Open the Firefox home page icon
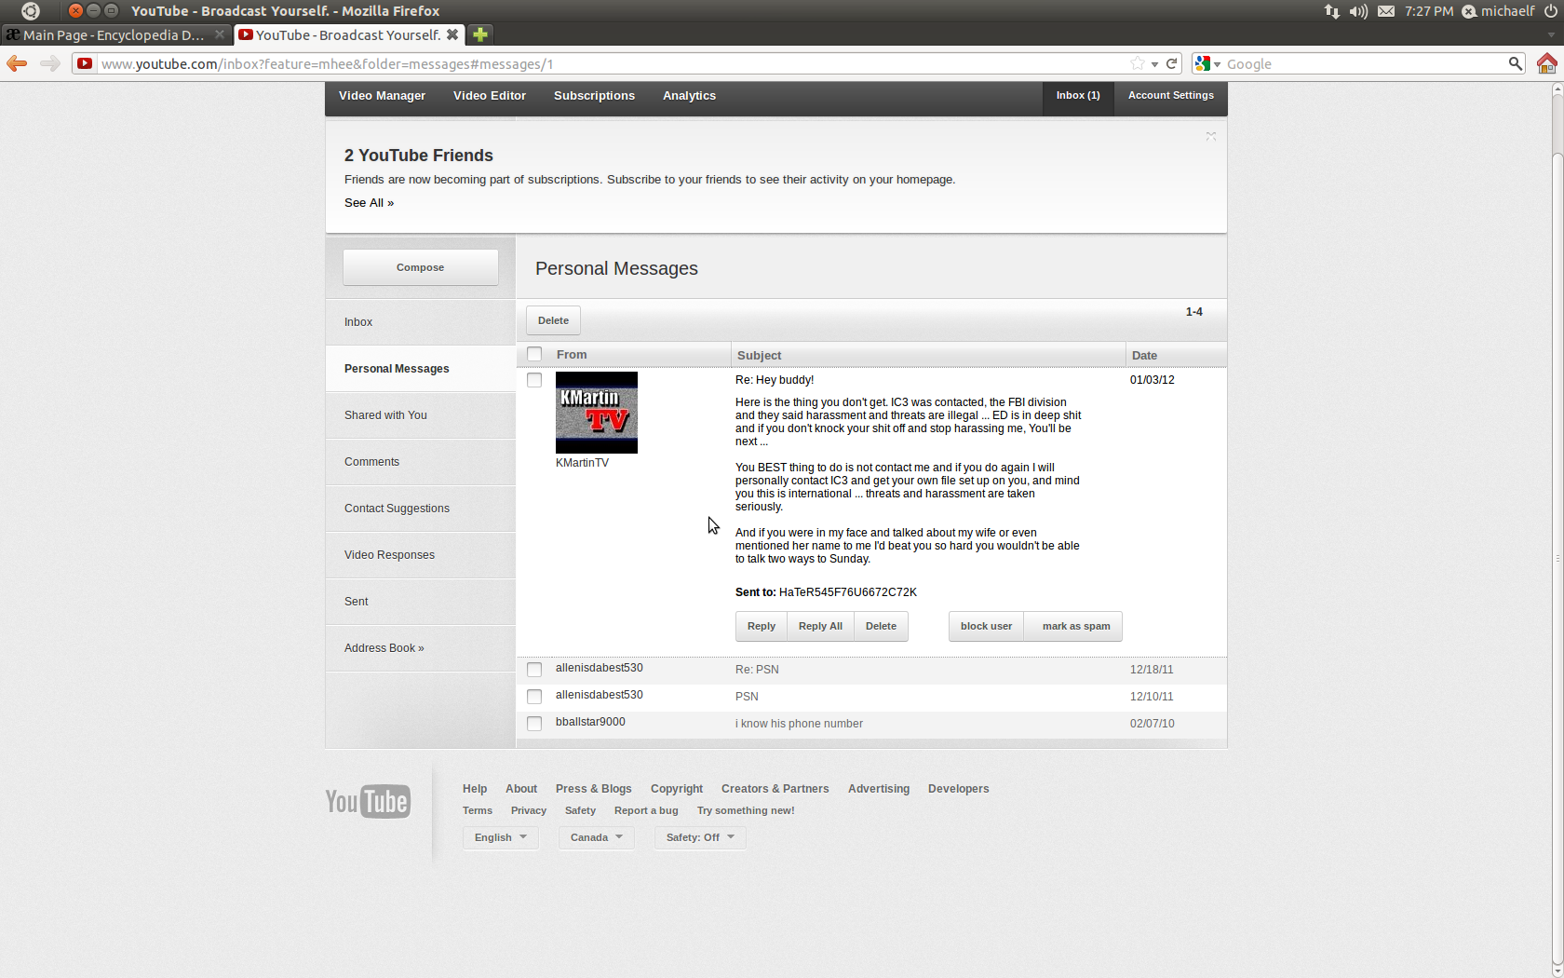 [x=1546, y=63]
